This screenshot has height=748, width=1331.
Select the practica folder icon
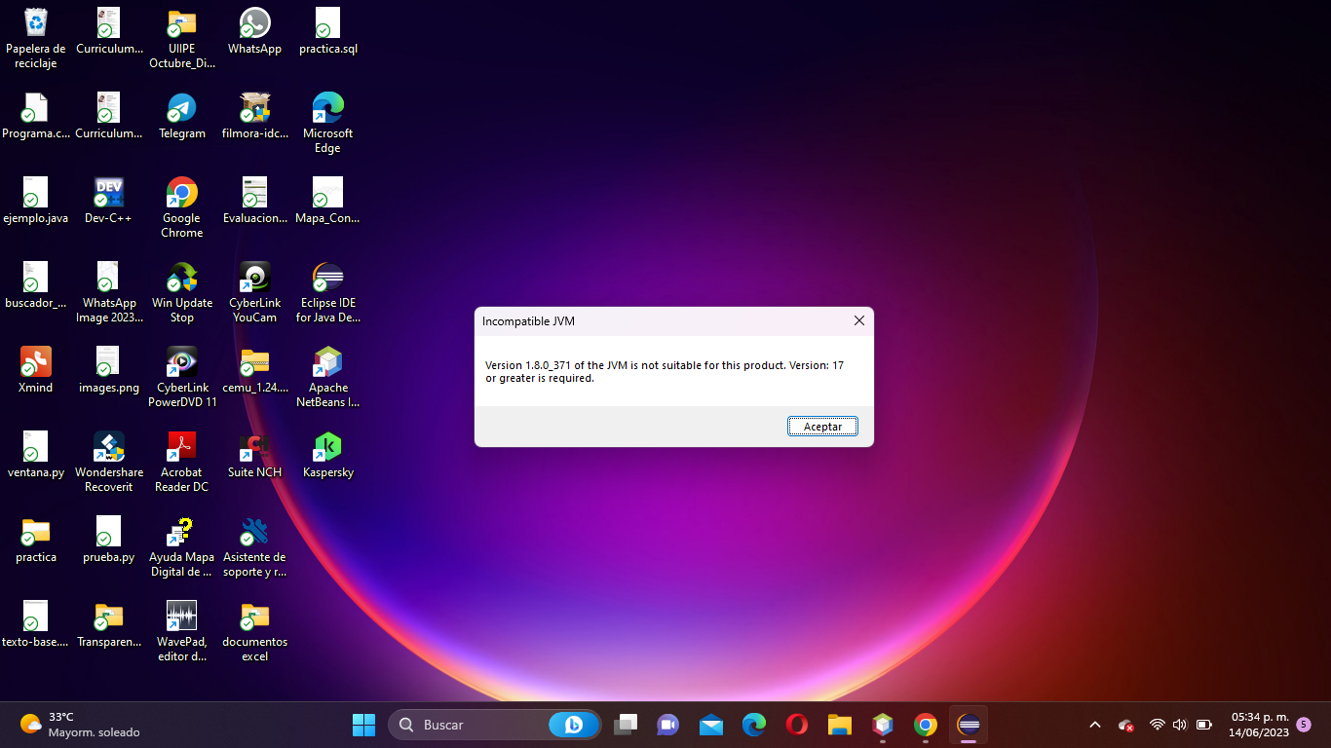(x=36, y=540)
